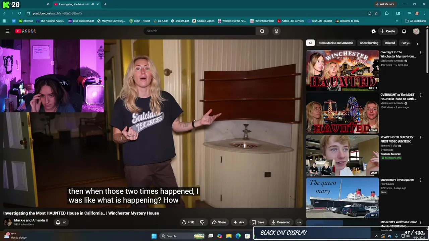
Task: Dislike the video with thumbs down
Action: coord(202,222)
